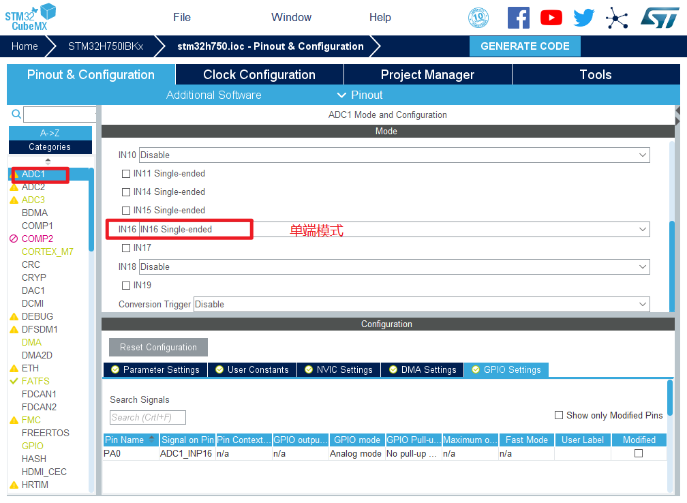
Task: Click the STM32CubeMX logo
Action: [x=31, y=17]
